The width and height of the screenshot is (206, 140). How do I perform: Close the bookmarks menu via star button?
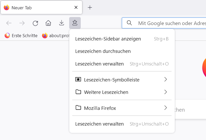[x=75, y=23]
